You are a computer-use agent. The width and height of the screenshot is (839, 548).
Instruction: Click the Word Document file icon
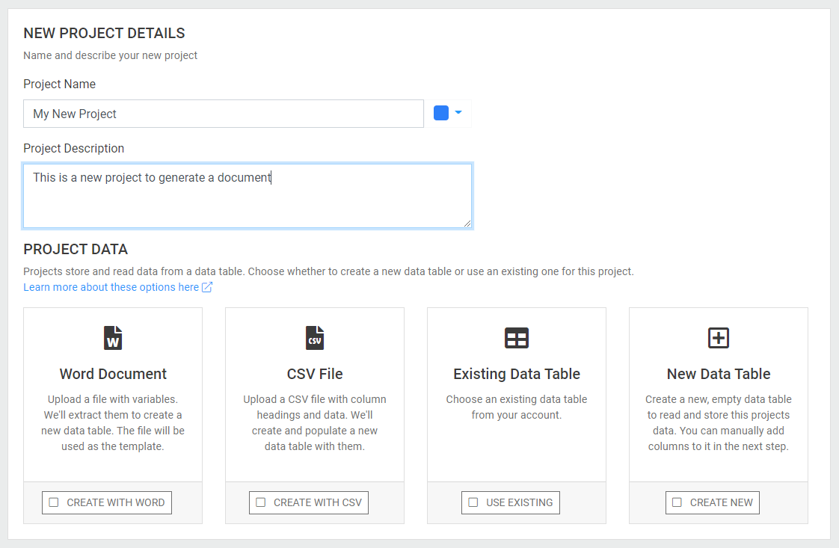[113, 338]
